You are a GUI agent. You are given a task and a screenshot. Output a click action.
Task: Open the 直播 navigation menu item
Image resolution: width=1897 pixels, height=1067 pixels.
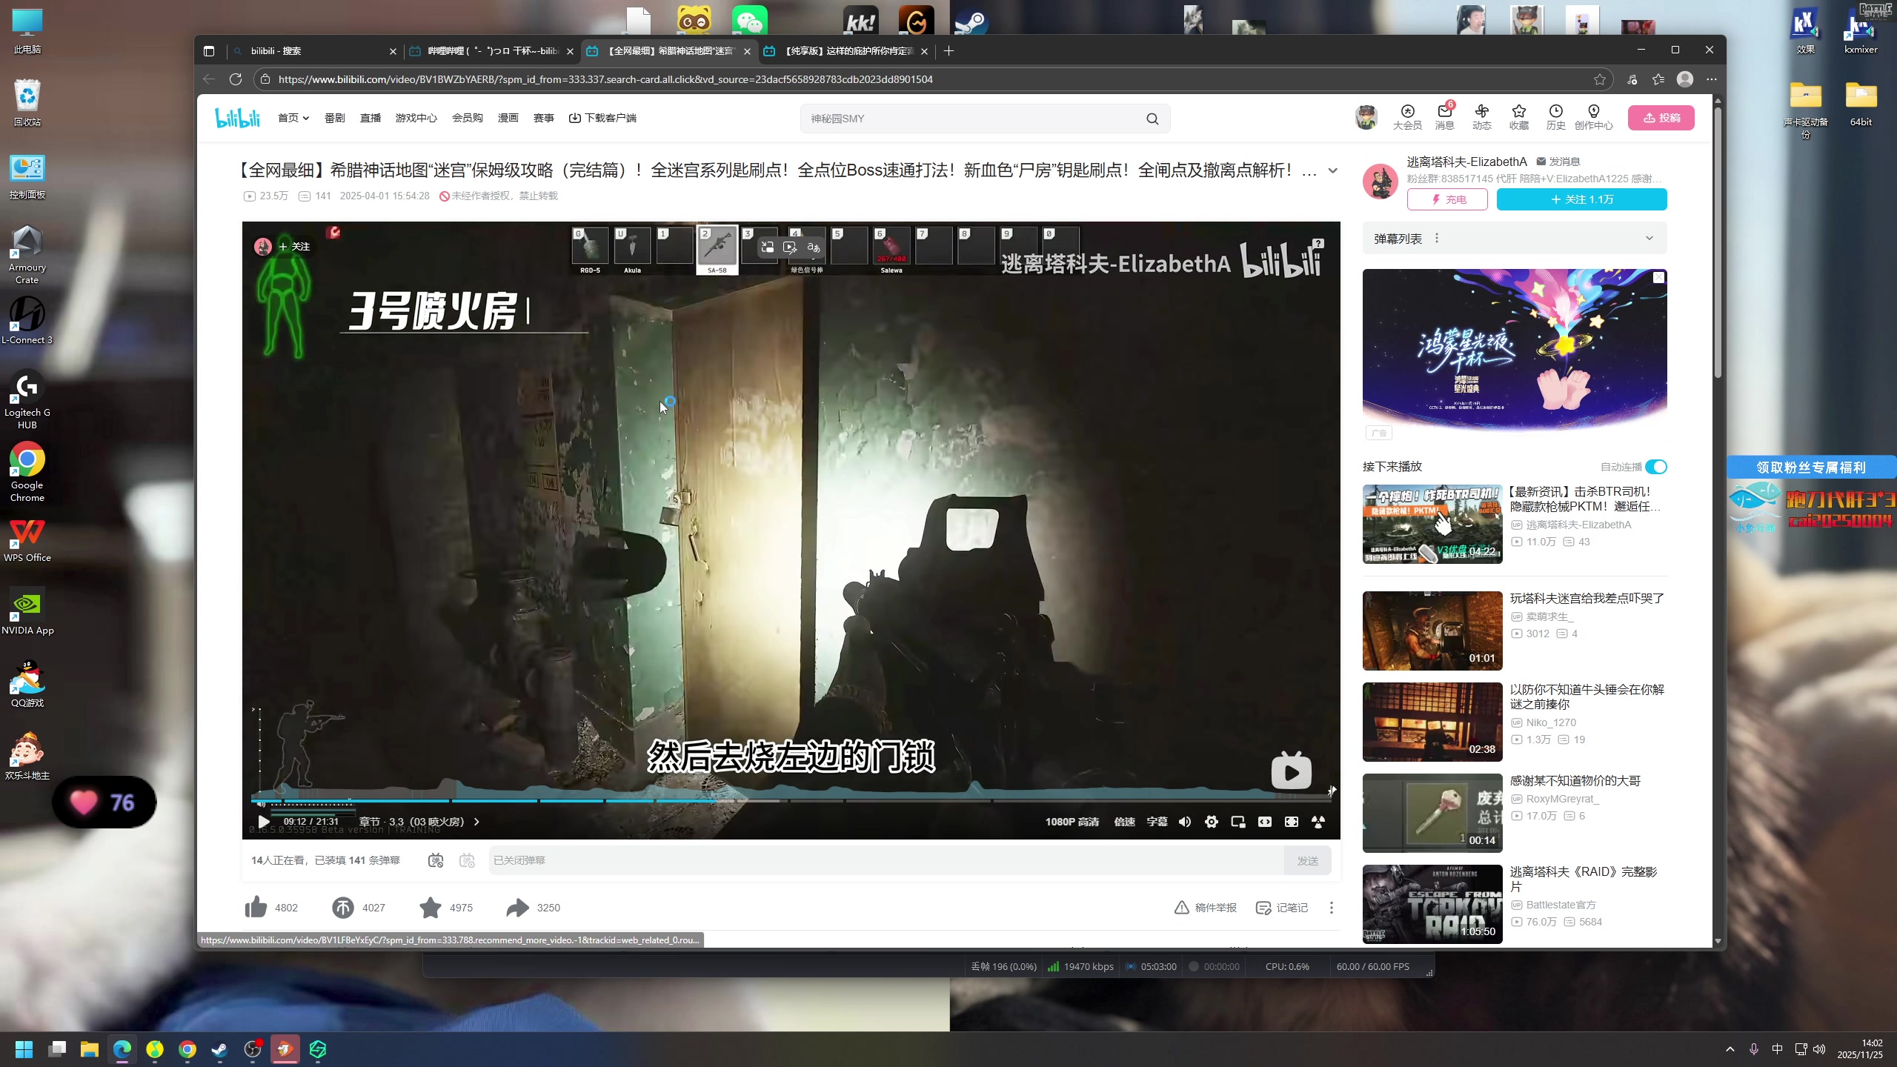point(371,118)
